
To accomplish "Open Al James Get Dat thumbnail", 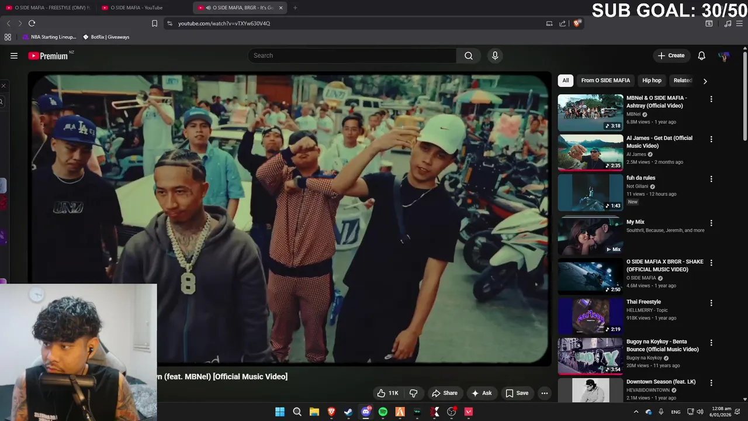I will click(x=590, y=153).
